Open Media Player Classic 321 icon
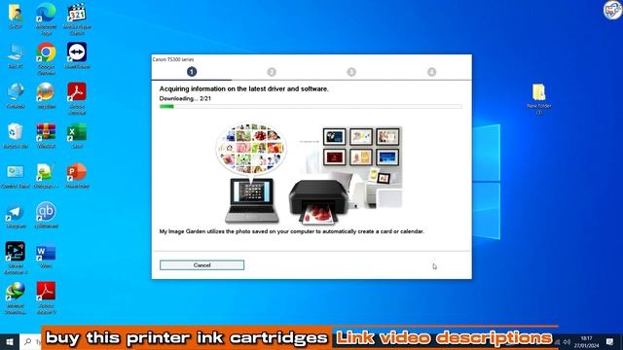The image size is (623, 350). [77, 19]
